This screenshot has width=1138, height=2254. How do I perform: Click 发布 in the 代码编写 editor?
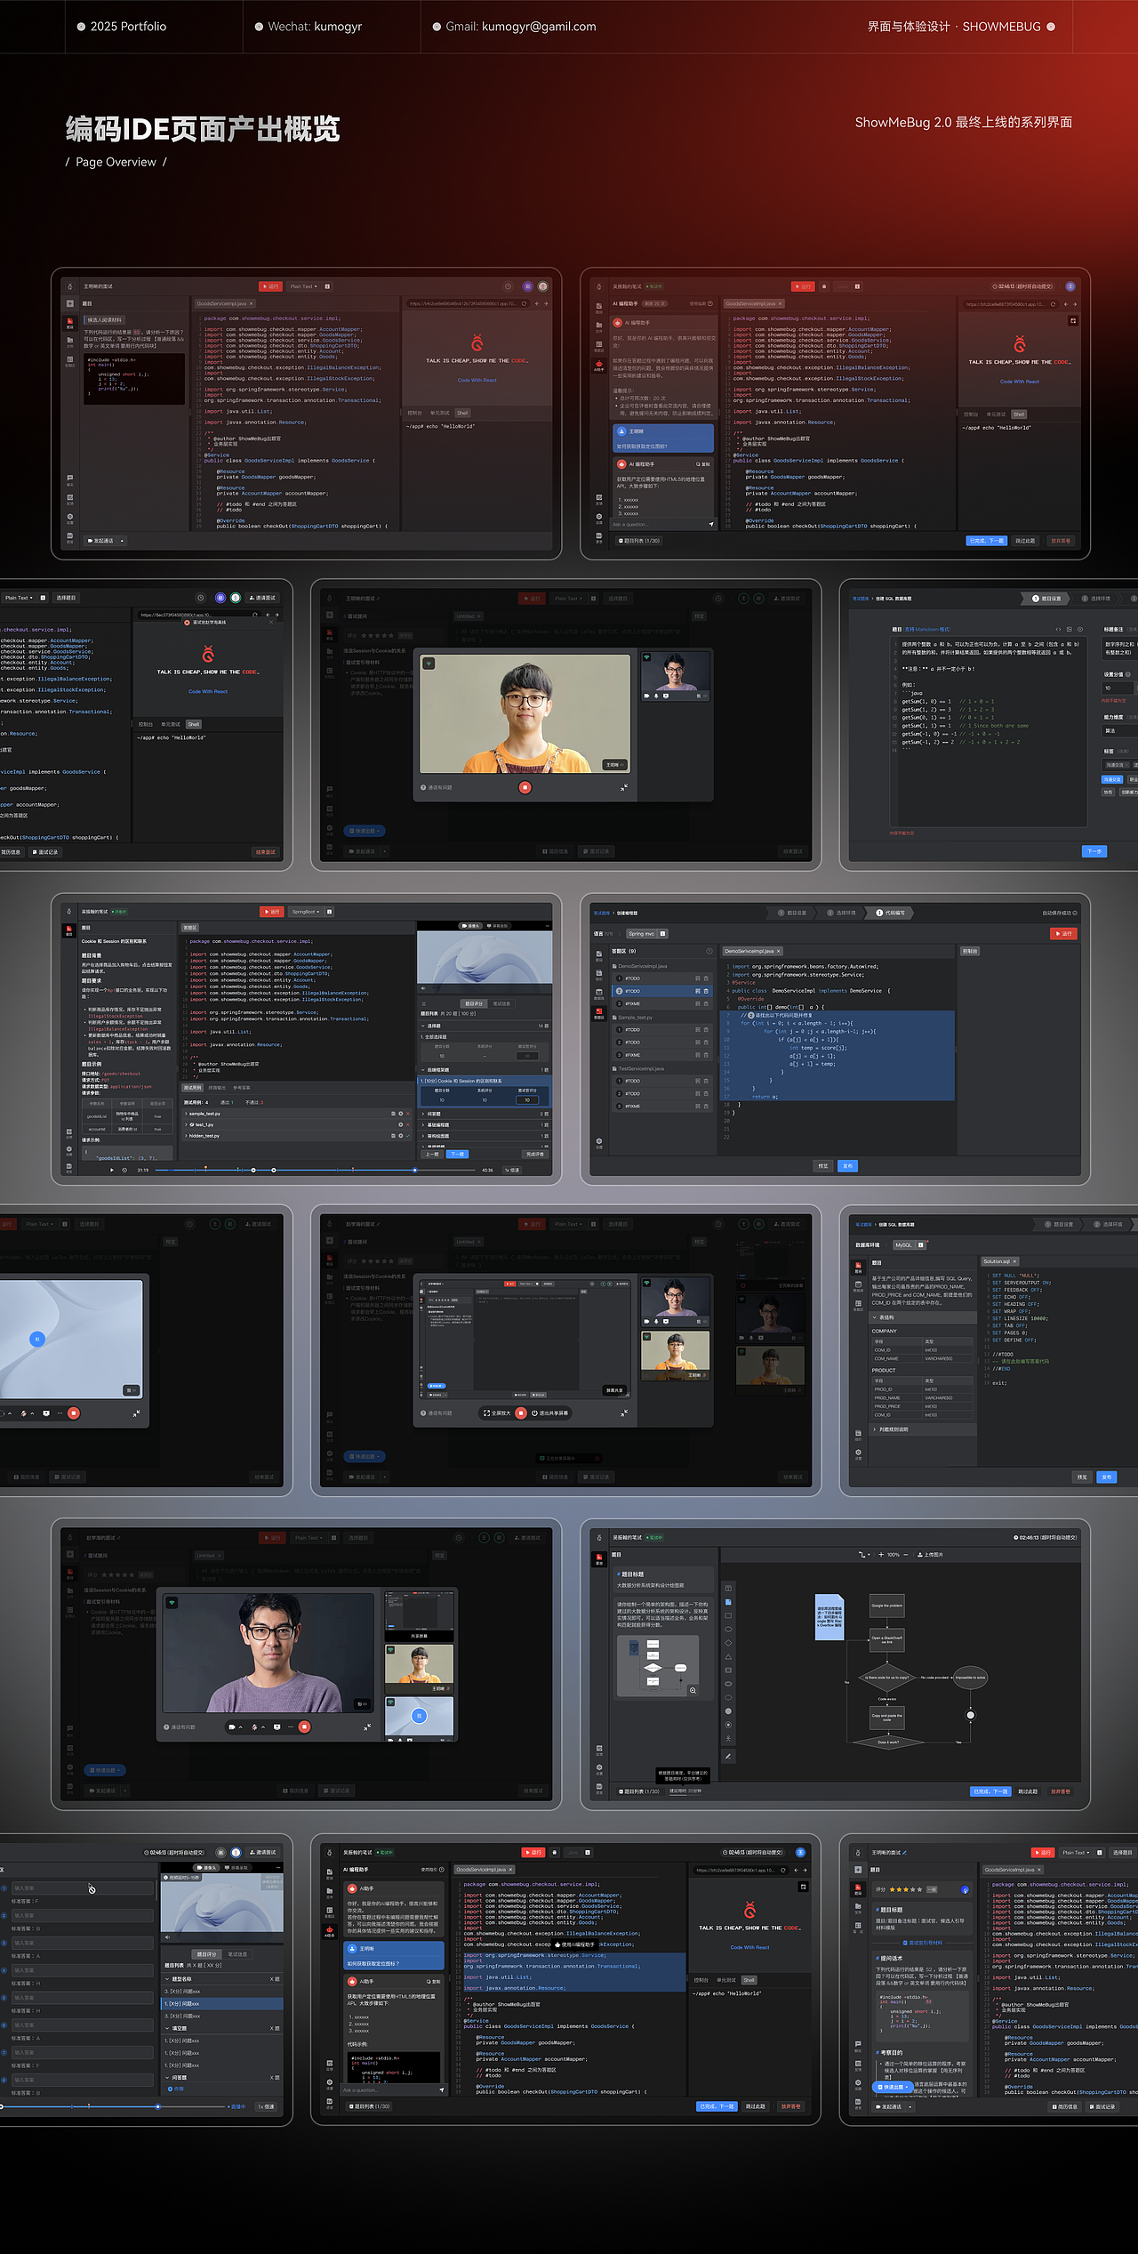pyautogui.click(x=847, y=1166)
